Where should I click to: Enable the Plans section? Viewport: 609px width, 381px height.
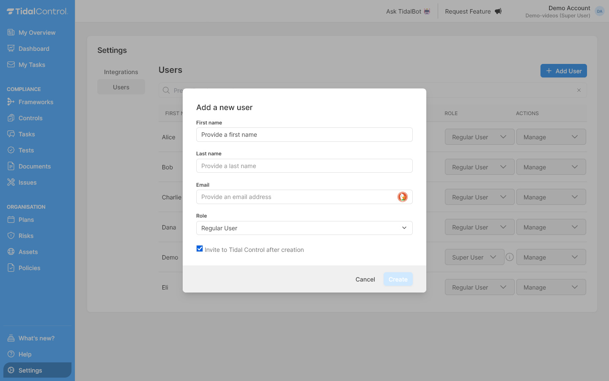(26, 219)
